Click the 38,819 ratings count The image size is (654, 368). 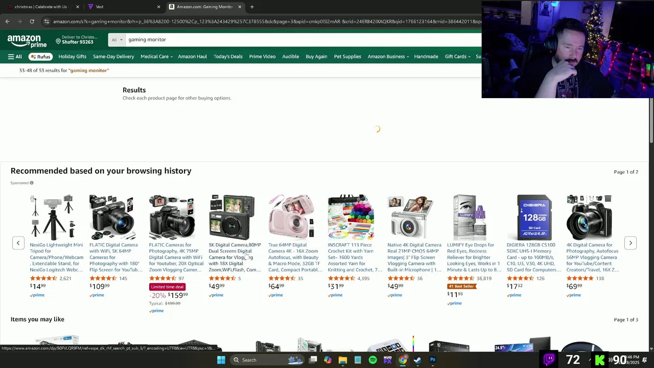click(x=484, y=279)
